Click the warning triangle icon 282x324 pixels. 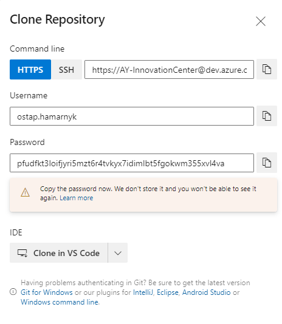pos(25,192)
